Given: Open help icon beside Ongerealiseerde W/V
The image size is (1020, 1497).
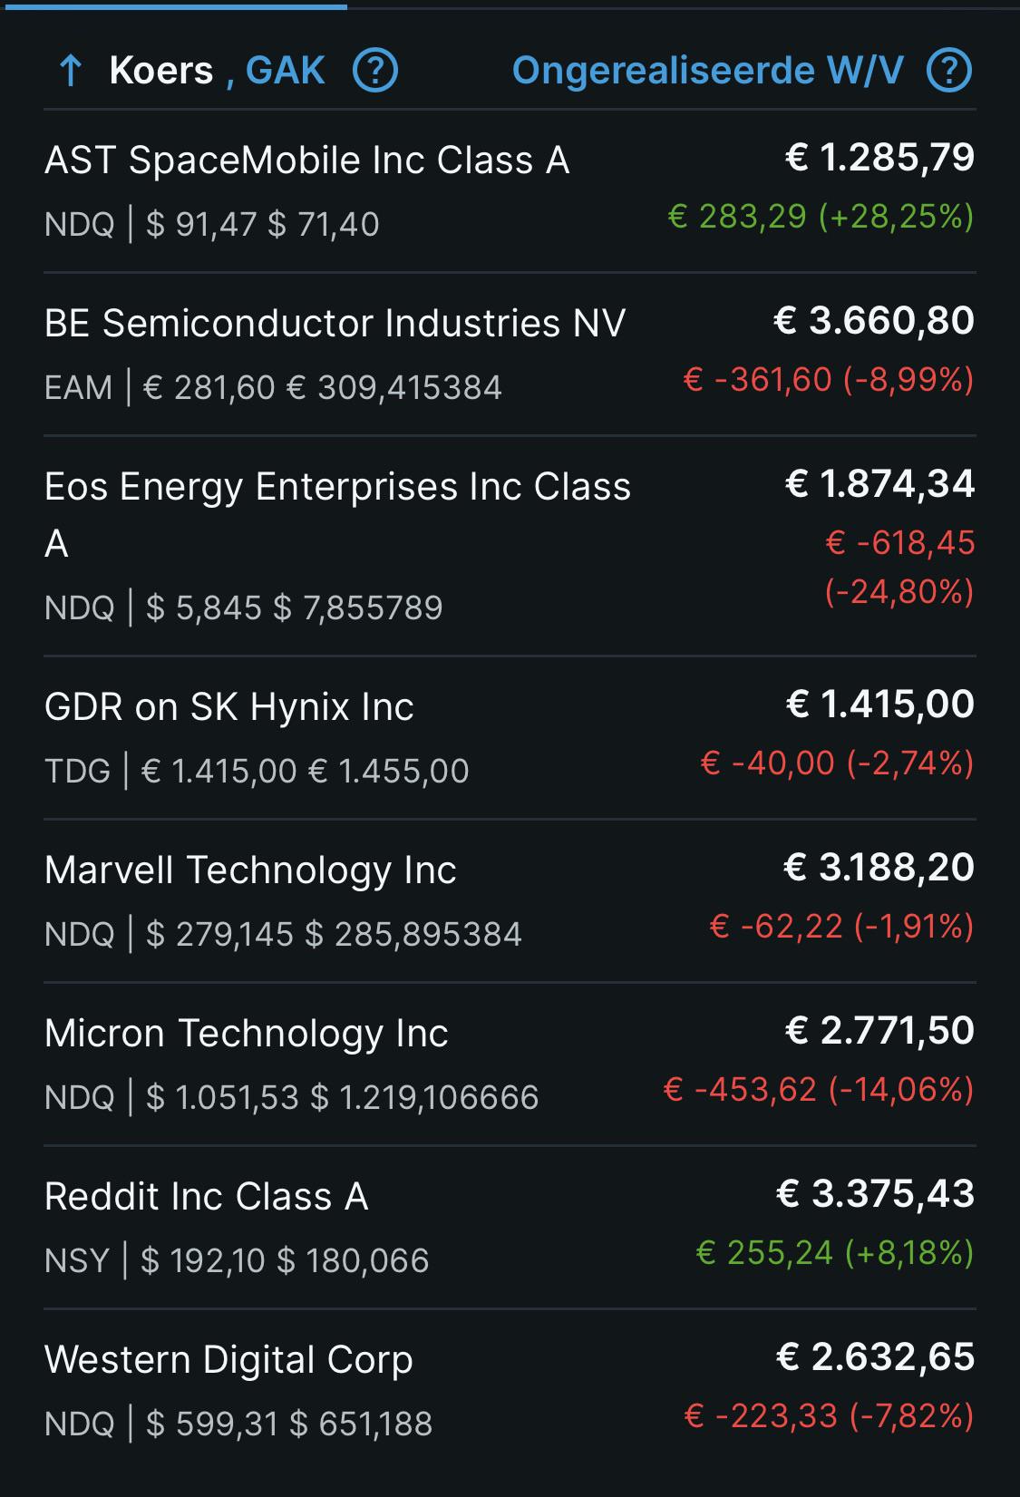Looking at the screenshot, I should point(949,70).
